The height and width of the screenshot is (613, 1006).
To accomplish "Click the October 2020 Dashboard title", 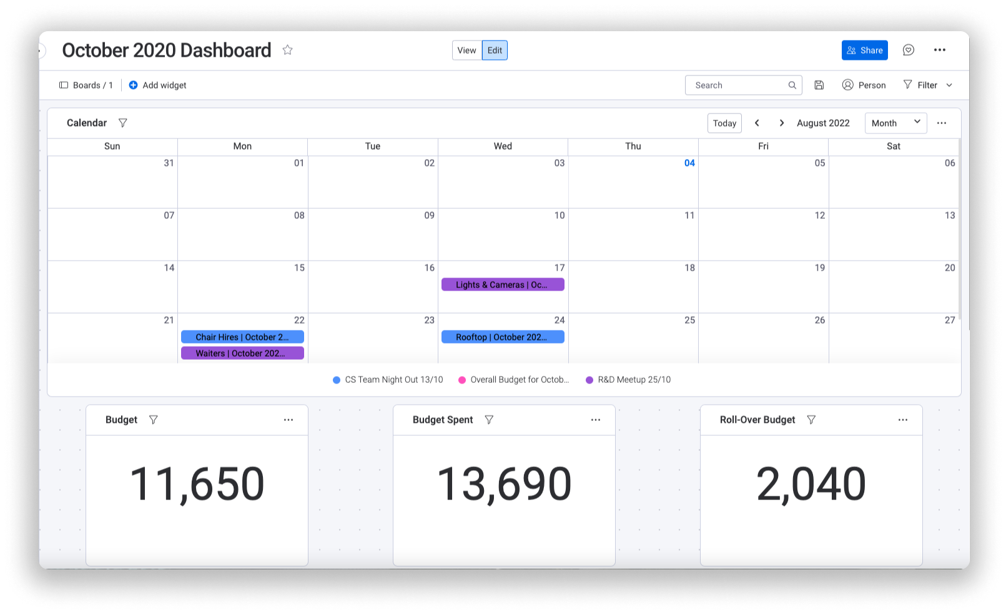I will click(x=167, y=50).
